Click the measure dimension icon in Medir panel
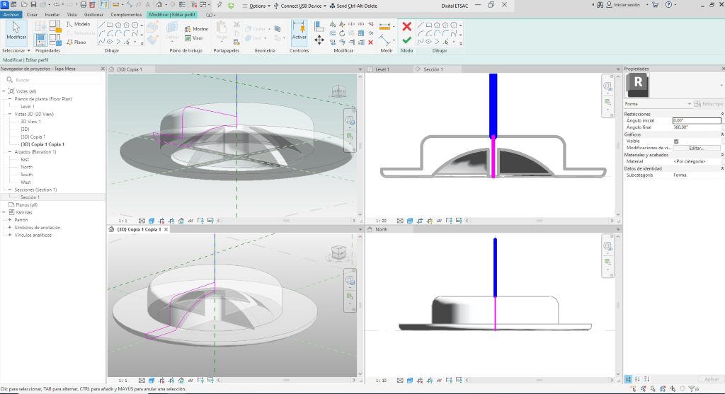Screen dimensions: 725x394 384,26
